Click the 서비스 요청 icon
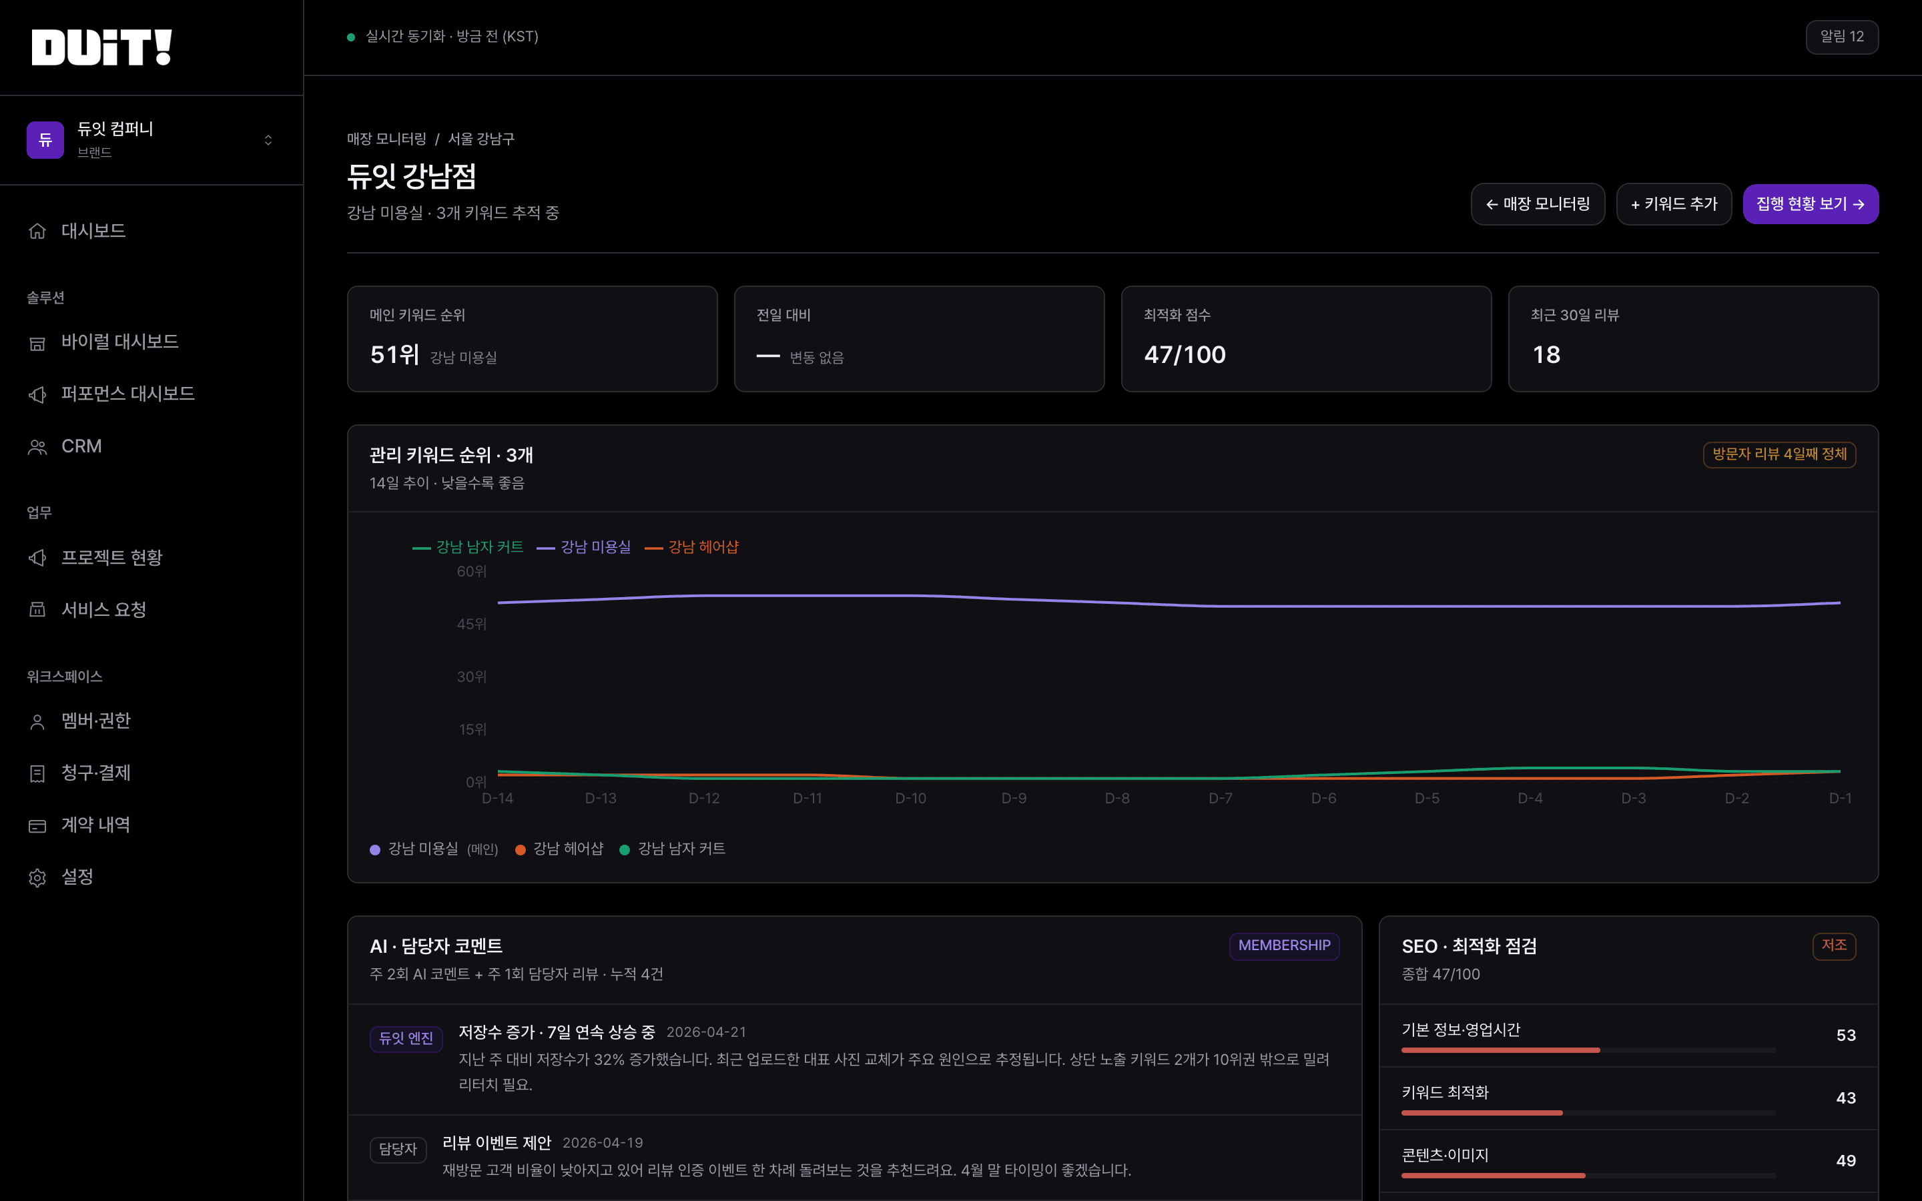The height and width of the screenshot is (1201, 1922). pyautogui.click(x=37, y=610)
